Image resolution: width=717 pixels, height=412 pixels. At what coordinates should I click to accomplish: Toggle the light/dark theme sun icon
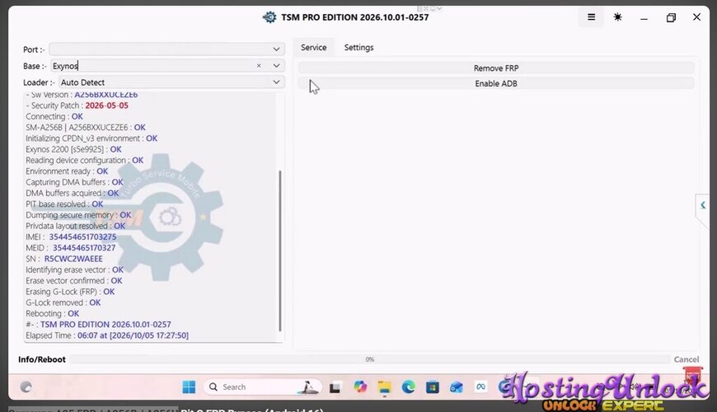click(618, 17)
